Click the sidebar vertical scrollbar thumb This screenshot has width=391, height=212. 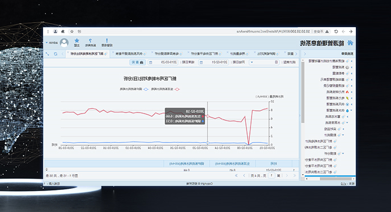tap(303, 92)
